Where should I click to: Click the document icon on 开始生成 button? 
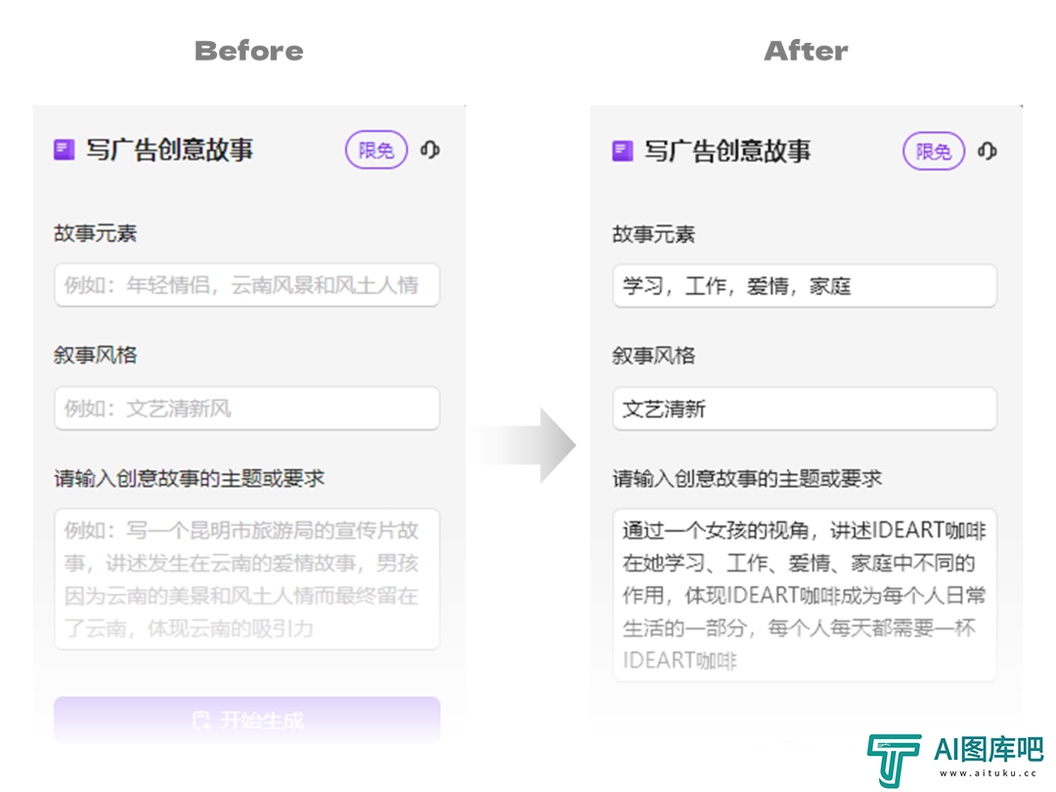(x=200, y=720)
